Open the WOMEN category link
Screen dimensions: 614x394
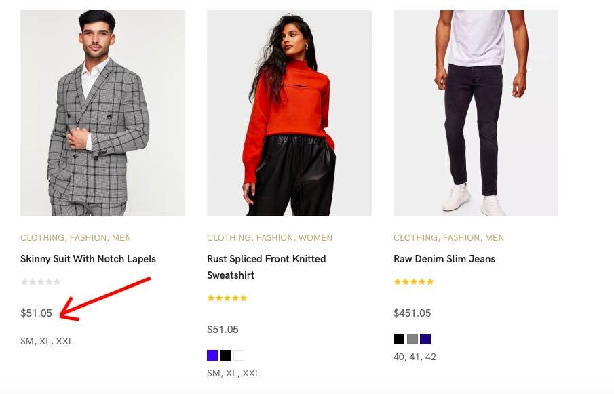(x=315, y=238)
